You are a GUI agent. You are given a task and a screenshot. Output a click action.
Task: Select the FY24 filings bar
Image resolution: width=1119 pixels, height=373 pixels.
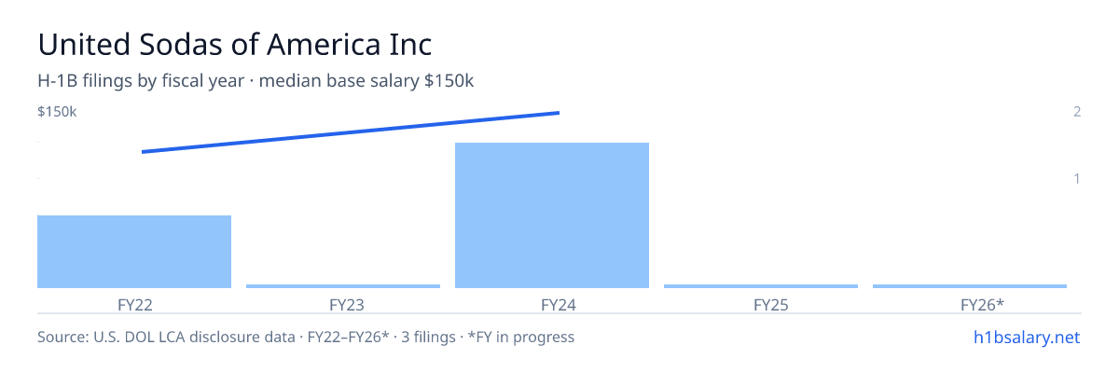click(552, 215)
